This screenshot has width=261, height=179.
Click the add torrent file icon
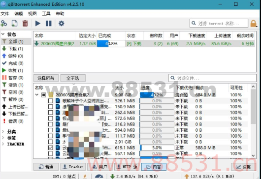14,24
